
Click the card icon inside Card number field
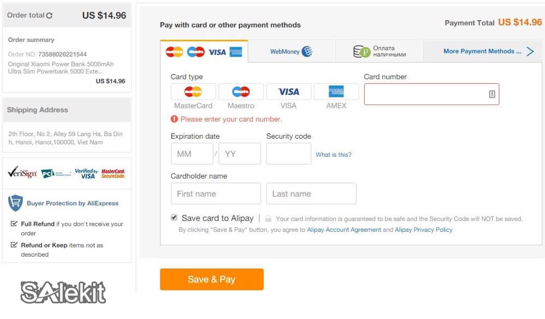click(492, 94)
